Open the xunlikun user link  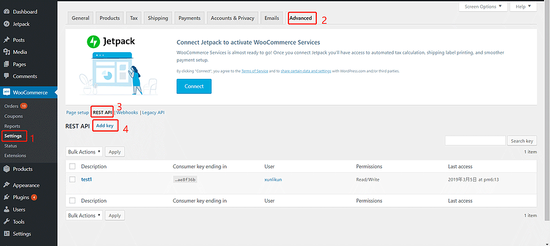(x=274, y=180)
